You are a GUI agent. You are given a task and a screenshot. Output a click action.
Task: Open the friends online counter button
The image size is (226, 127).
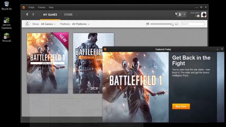(x=182, y=14)
